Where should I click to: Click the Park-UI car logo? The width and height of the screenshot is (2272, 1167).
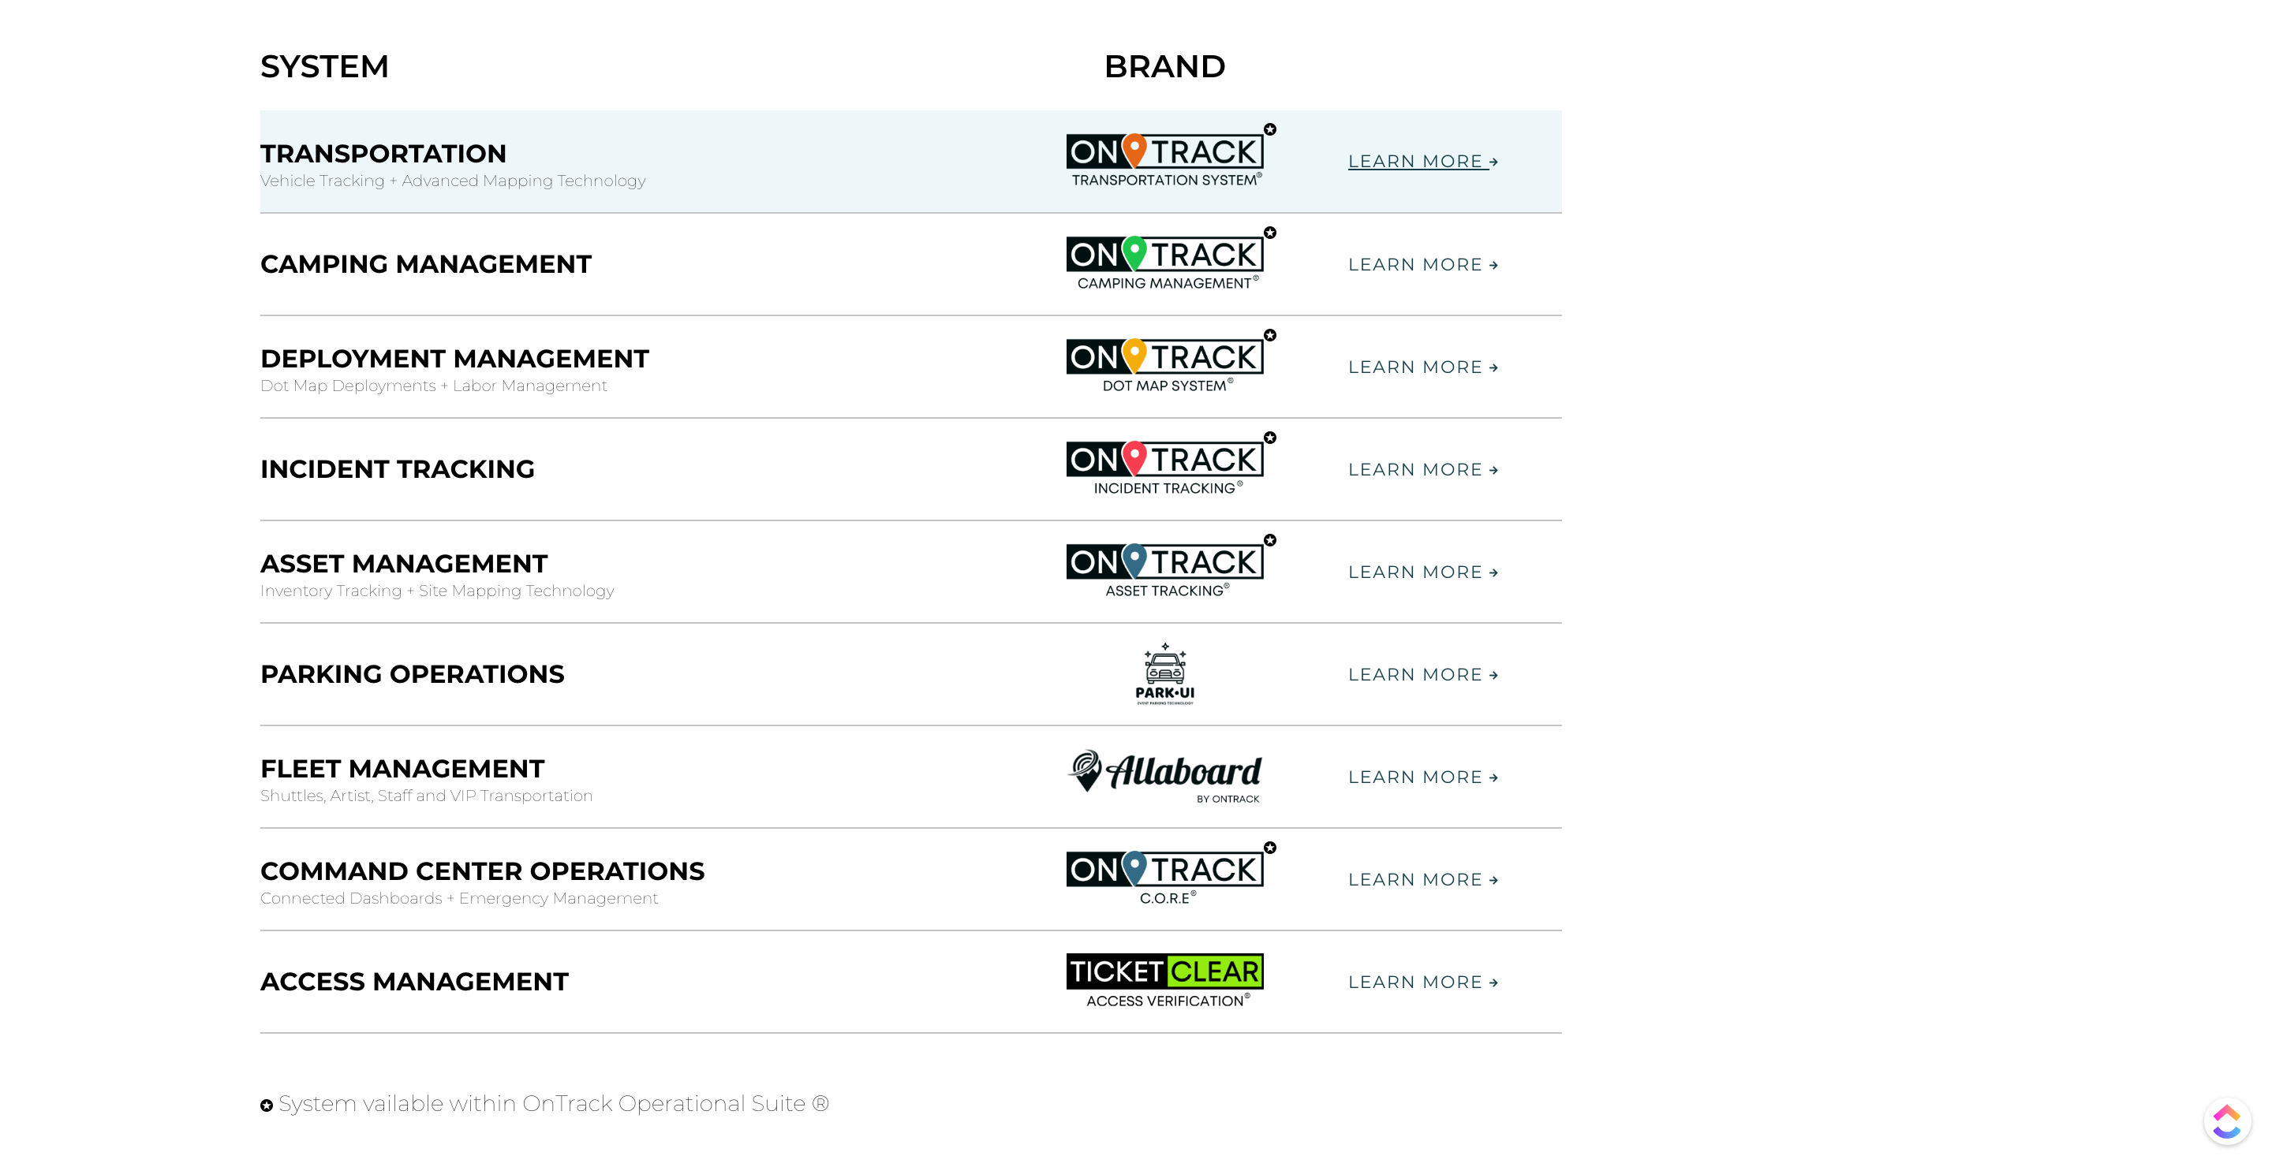1164,673
